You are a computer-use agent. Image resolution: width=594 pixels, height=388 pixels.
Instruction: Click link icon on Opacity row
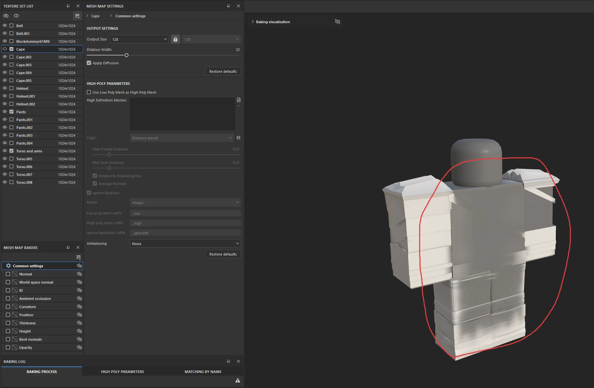(x=79, y=347)
